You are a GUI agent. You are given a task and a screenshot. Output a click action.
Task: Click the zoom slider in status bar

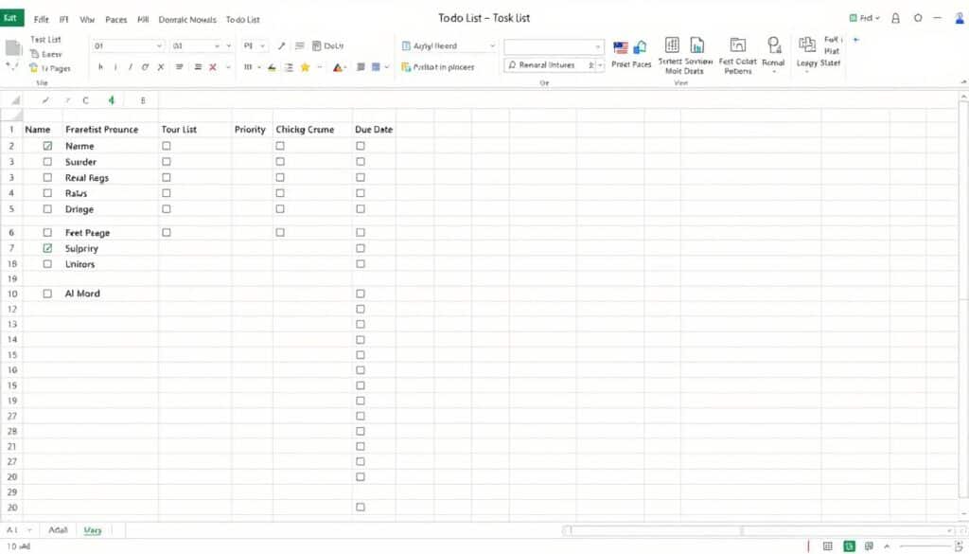tap(926, 546)
